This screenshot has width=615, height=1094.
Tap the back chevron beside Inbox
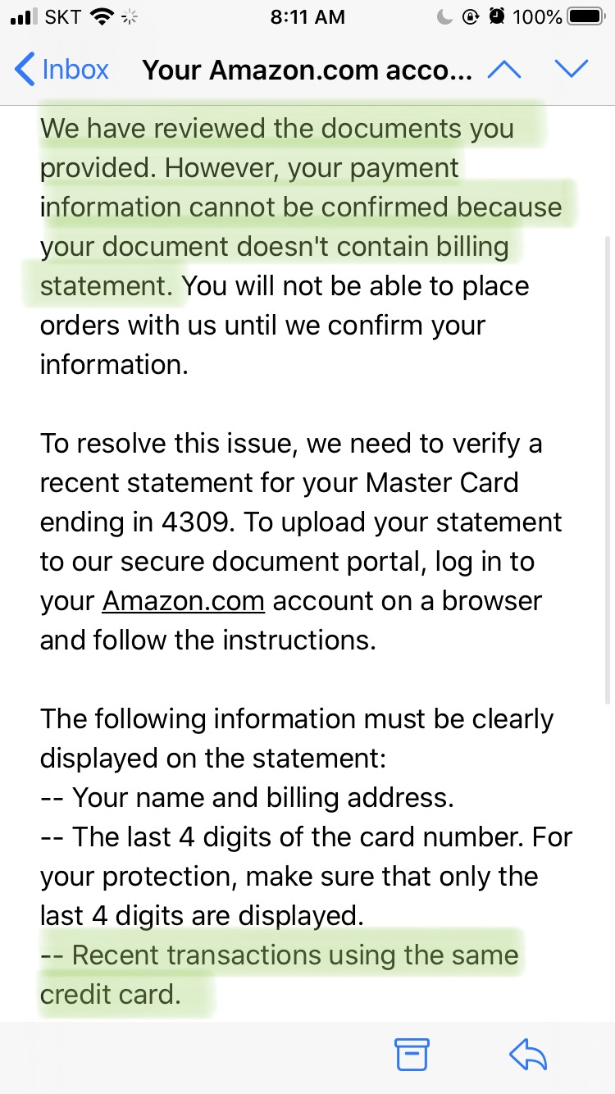tap(25, 69)
